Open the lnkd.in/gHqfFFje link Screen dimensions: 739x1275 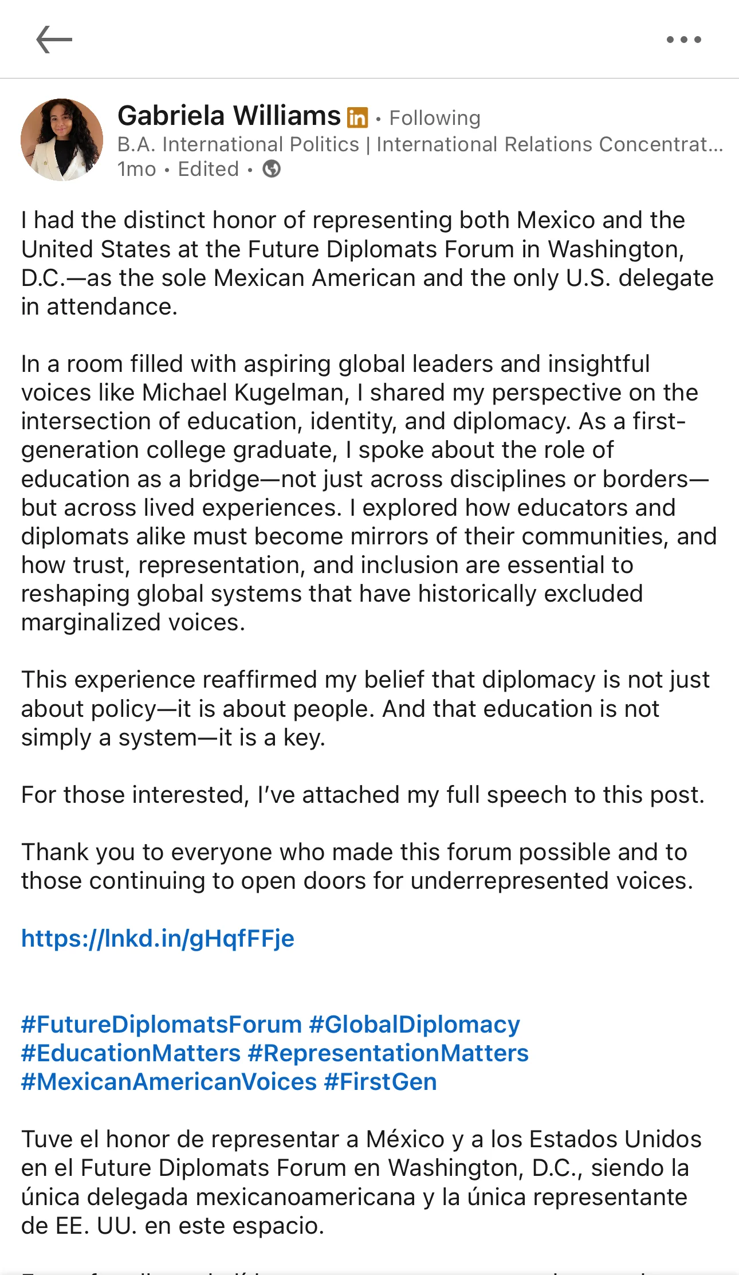pyautogui.click(x=158, y=939)
